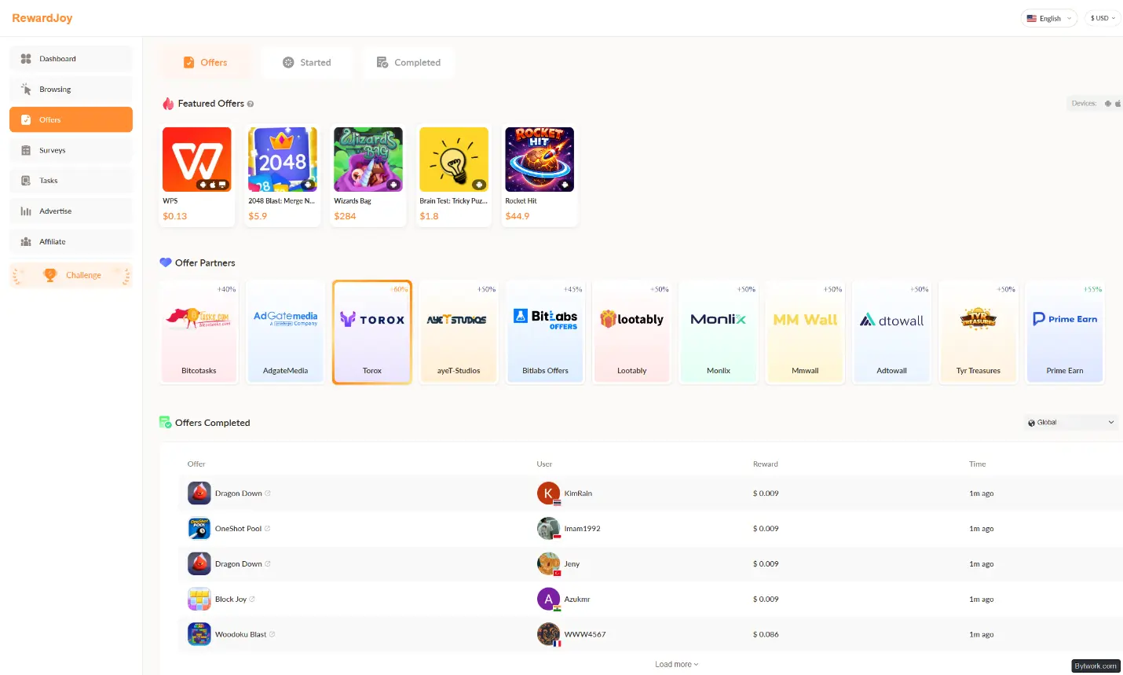1123x675 pixels.
Task: Open Affiliate in the sidebar
Action: (x=71, y=242)
